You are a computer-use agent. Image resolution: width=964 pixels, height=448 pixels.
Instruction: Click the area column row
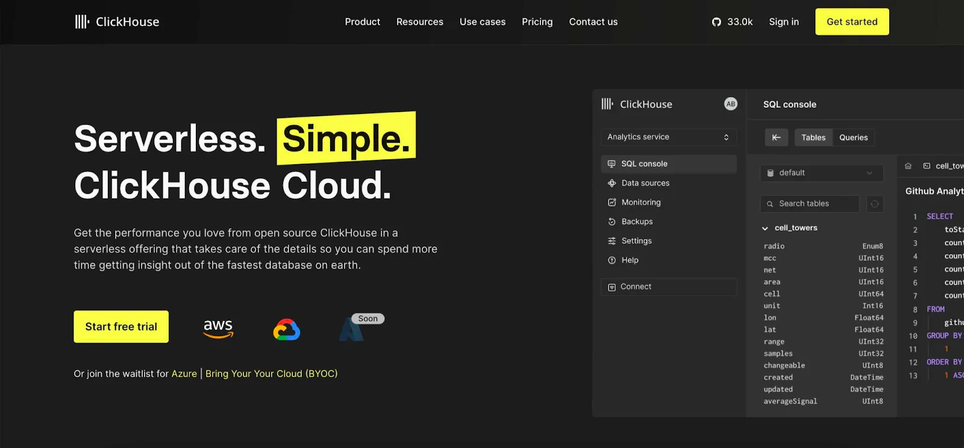(x=823, y=282)
